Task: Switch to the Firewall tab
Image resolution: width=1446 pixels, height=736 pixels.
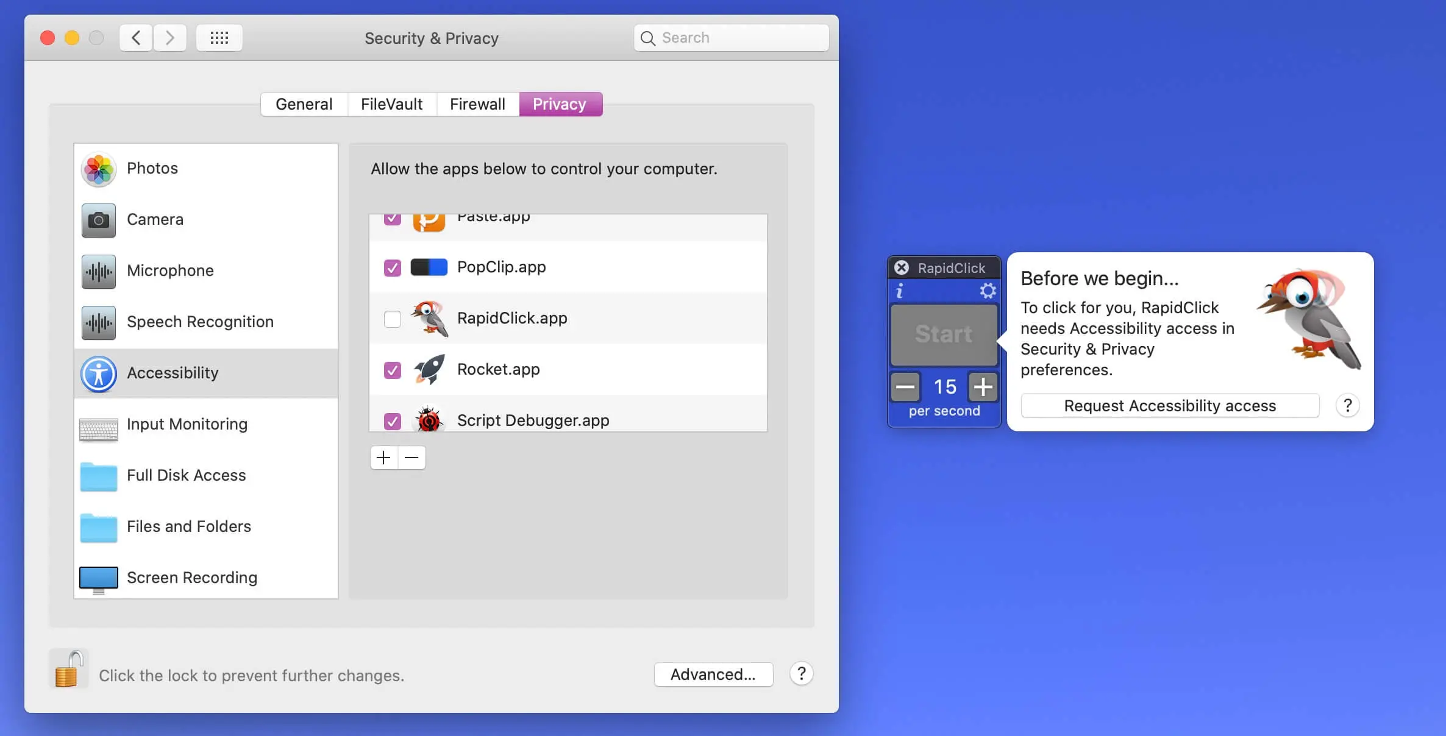Action: coord(477,104)
